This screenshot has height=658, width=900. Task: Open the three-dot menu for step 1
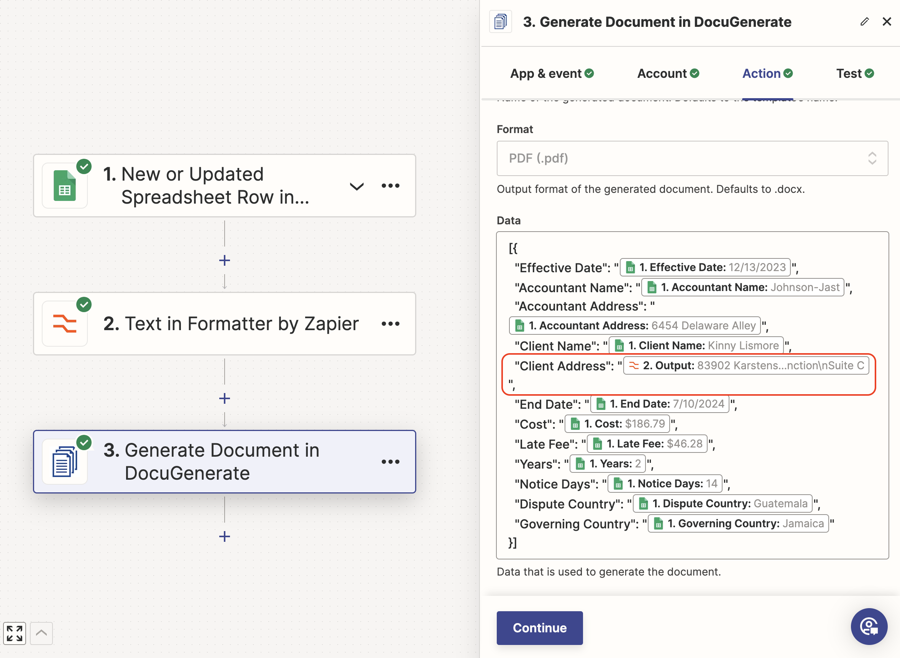pos(390,186)
